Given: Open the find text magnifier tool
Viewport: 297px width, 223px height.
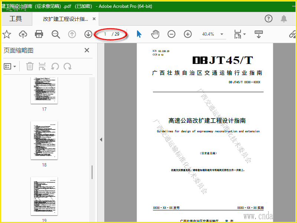Looking at the screenshot, I should click(56, 34).
